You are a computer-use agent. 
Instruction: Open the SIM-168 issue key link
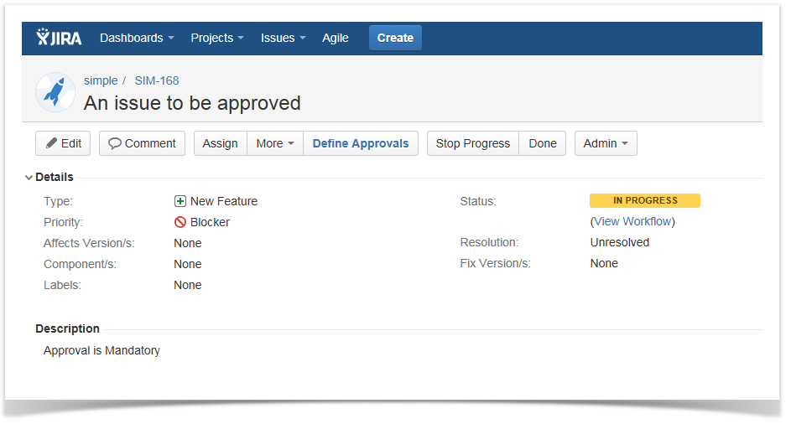[x=157, y=80]
